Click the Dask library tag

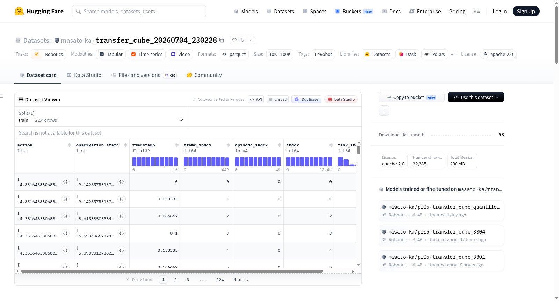point(407,54)
